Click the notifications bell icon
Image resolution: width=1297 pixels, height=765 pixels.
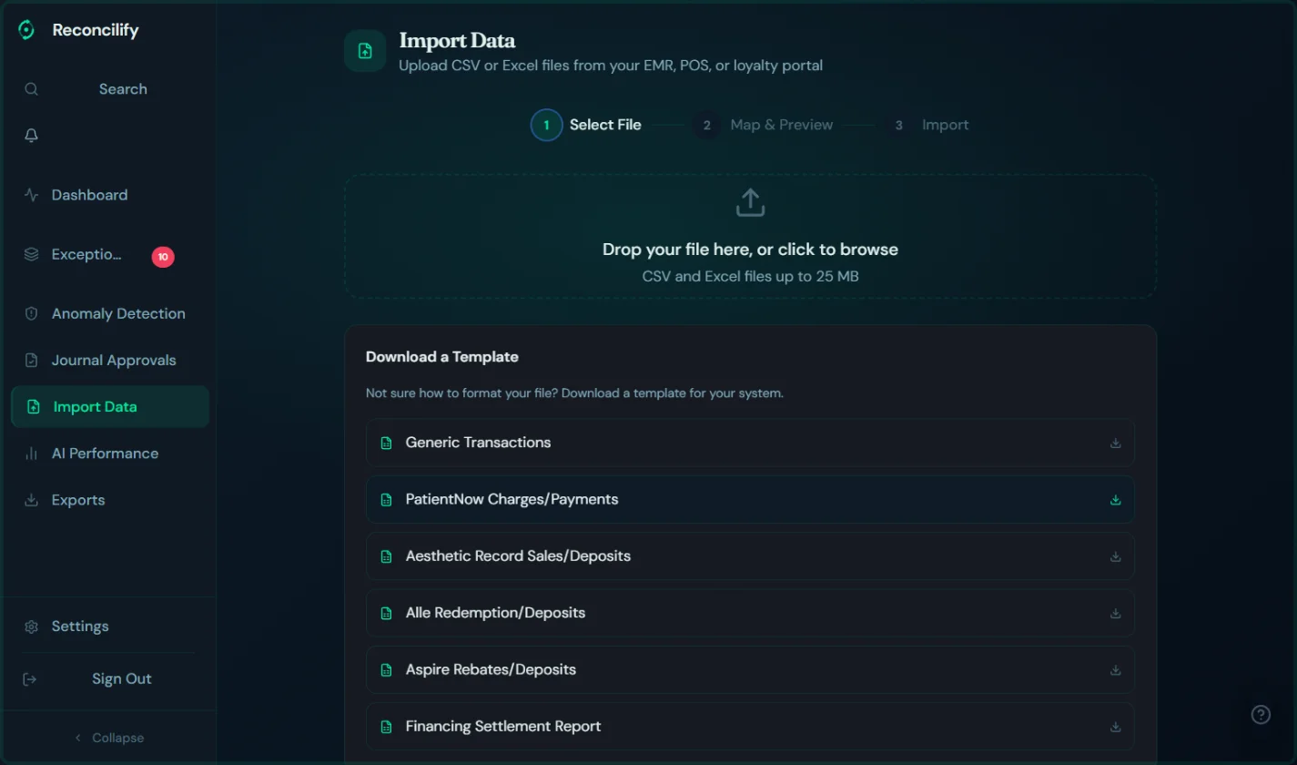[31, 135]
